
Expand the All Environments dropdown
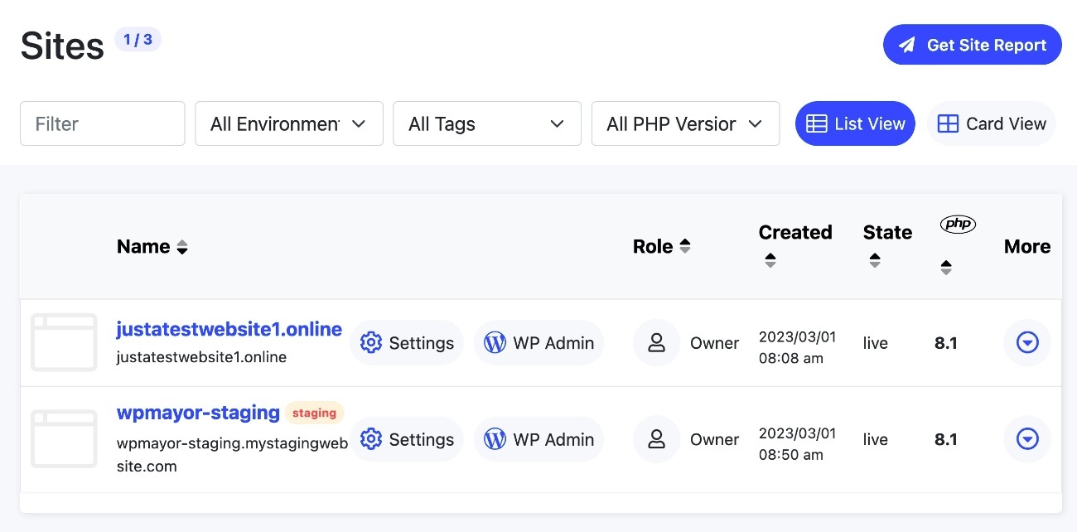click(289, 123)
